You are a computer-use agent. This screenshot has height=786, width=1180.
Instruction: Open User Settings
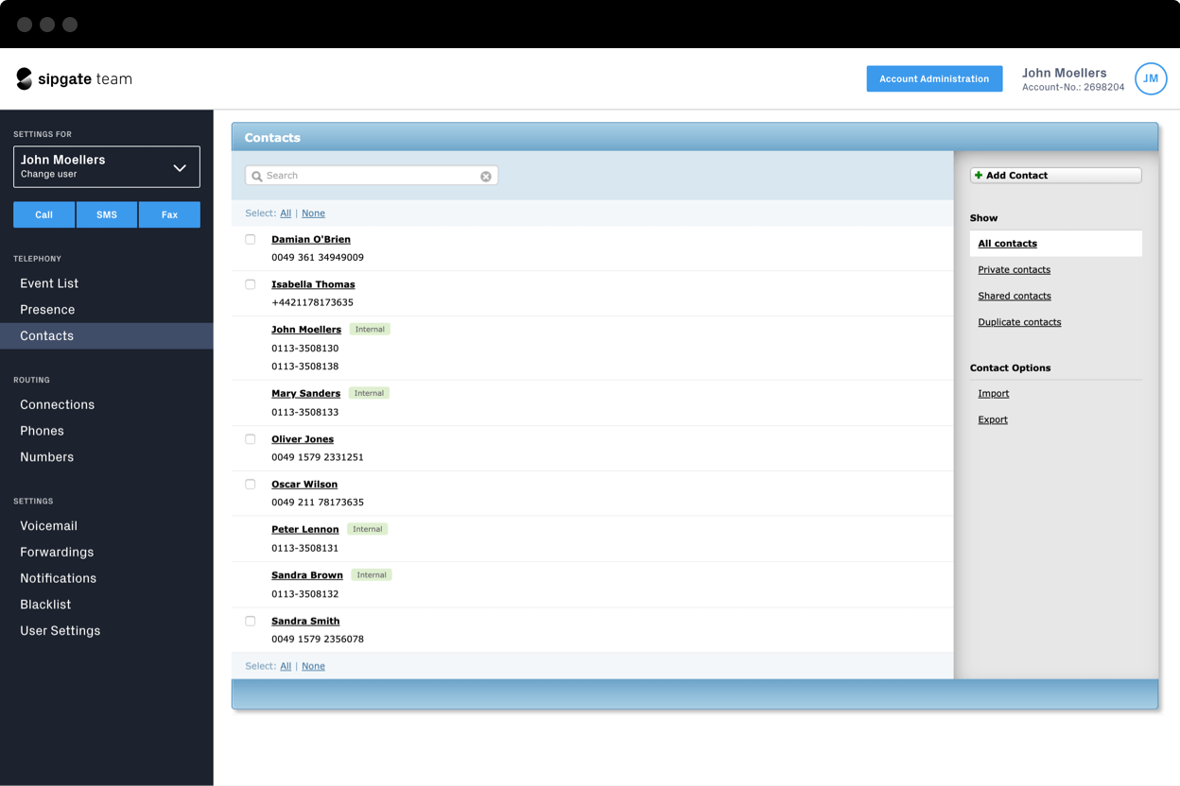point(61,631)
